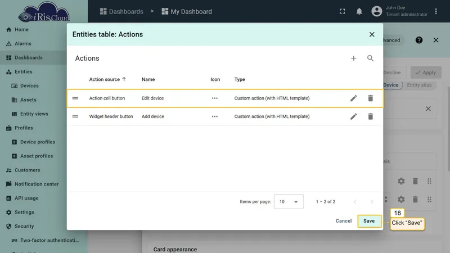Click upper trash icon in background panel
Image resolution: width=450 pixels, height=253 pixels.
coord(415,181)
